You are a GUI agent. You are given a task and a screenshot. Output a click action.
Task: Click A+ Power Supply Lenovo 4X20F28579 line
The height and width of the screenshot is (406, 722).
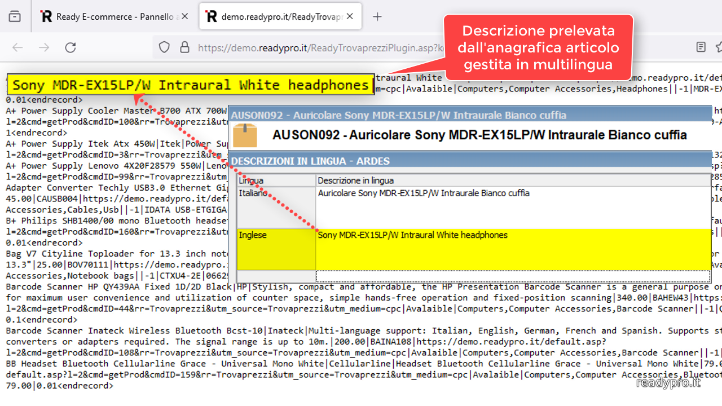tap(116, 166)
